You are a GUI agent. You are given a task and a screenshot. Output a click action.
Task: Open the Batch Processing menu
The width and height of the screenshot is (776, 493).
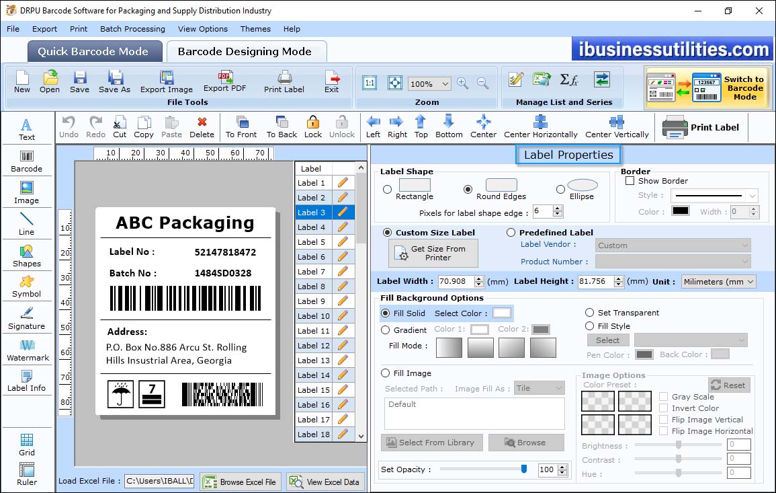132,29
